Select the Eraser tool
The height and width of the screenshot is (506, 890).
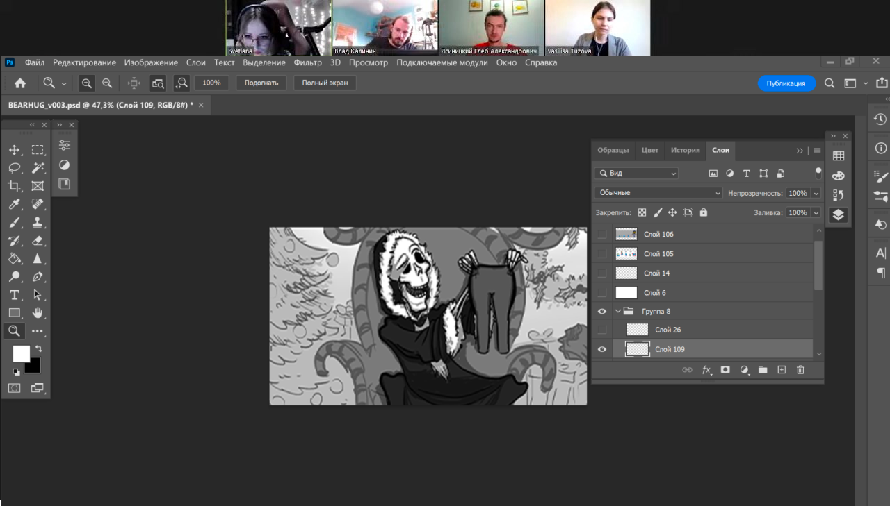[x=38, y=241]
